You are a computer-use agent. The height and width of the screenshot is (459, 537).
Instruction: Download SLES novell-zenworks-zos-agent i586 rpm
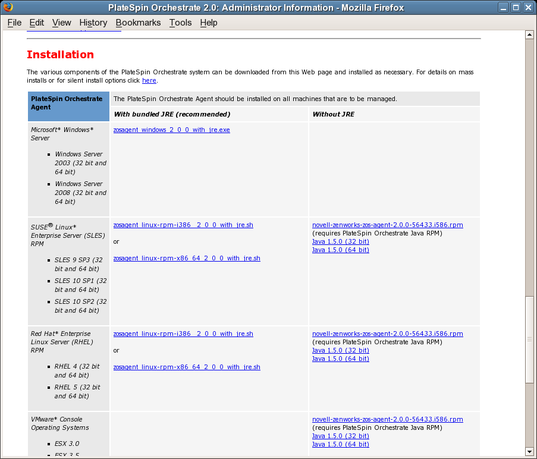387,225
